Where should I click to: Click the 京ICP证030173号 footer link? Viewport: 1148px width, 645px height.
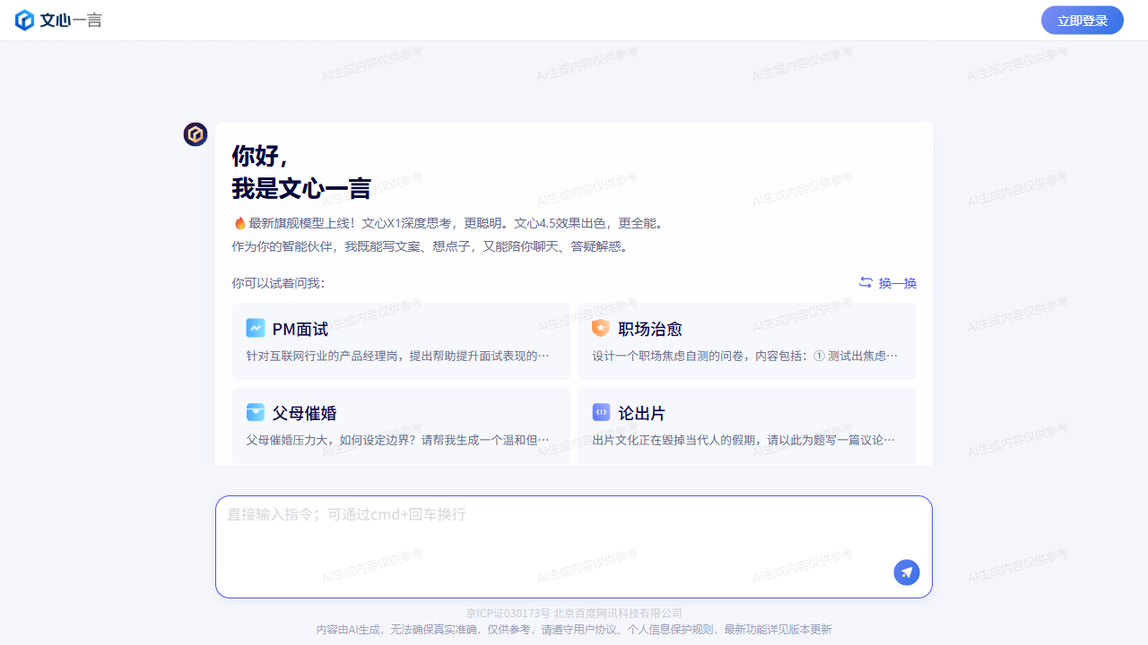[x=508, y=614]
